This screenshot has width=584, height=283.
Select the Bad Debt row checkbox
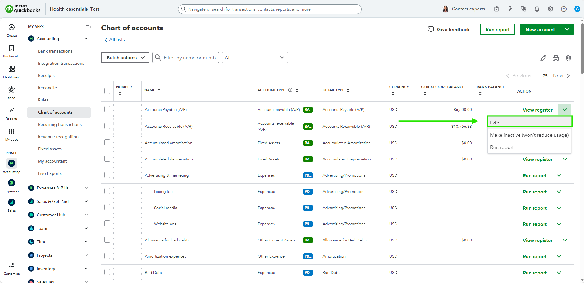point(107,272)
